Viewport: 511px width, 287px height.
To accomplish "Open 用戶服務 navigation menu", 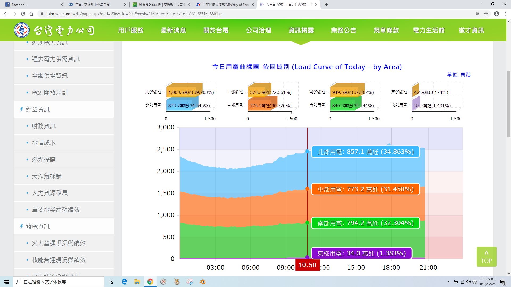I will coord(131,30).
